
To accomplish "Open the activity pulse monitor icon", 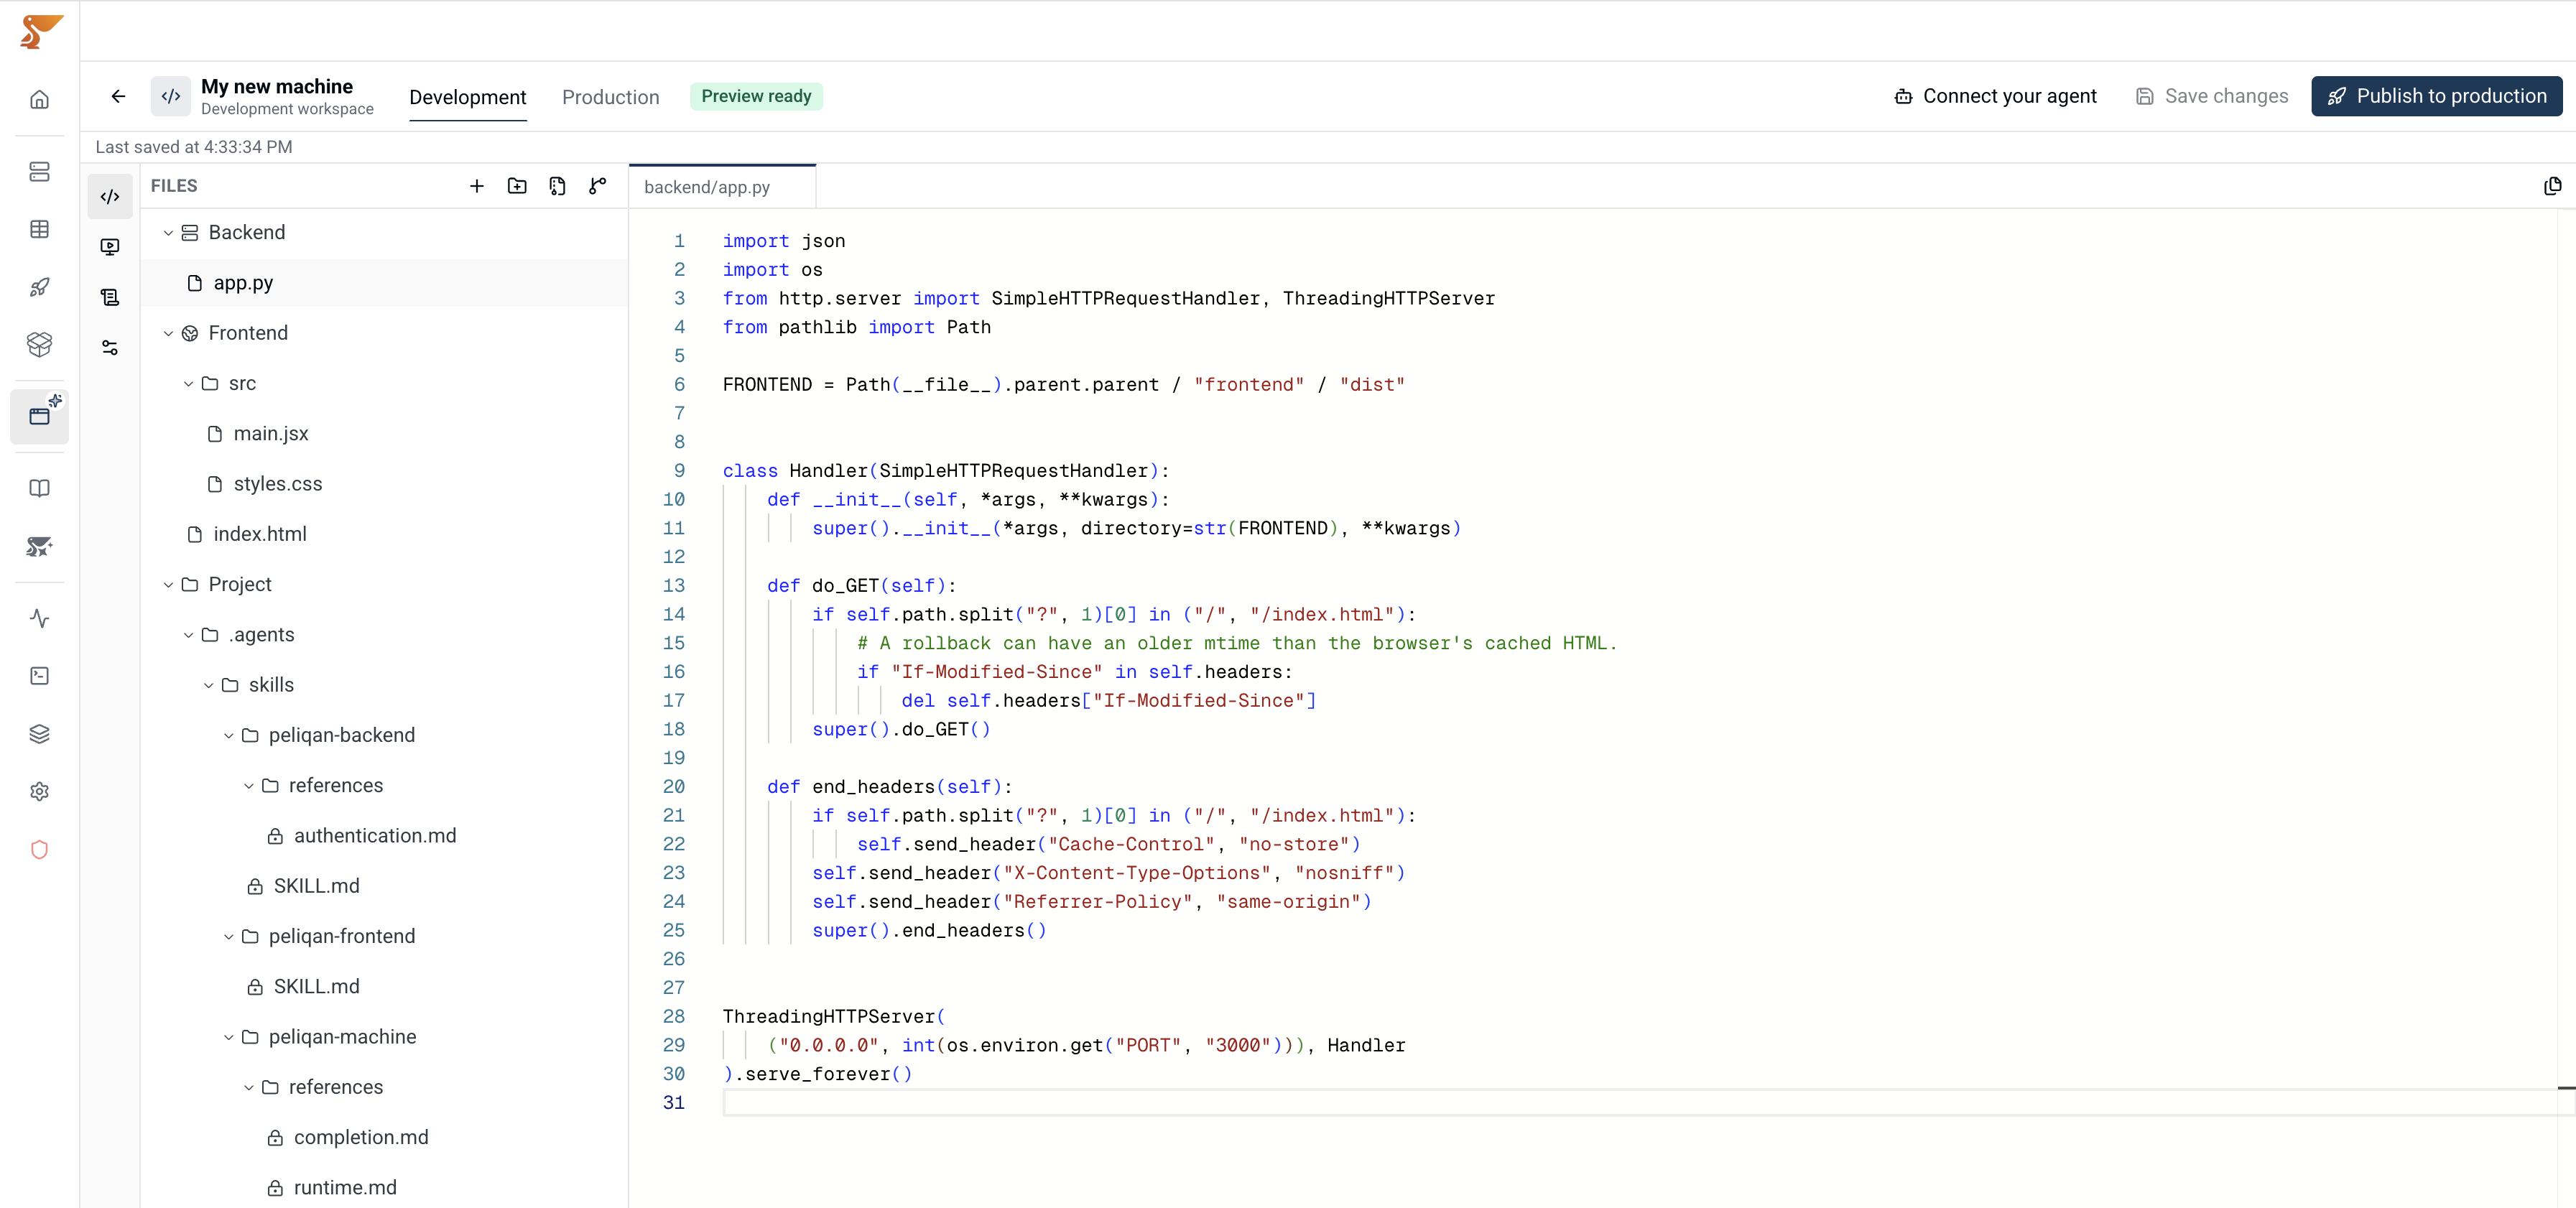I will point(40,618).
